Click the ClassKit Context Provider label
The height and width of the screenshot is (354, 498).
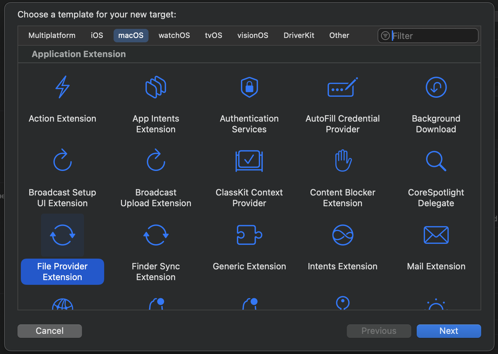click(249, 198)
